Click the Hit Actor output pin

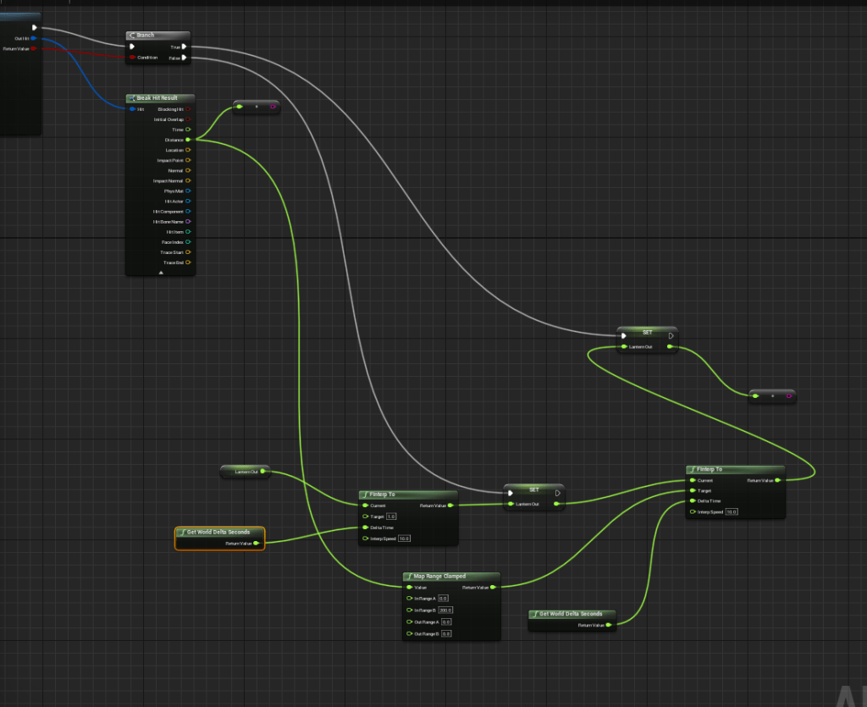[x=188, y=202]
